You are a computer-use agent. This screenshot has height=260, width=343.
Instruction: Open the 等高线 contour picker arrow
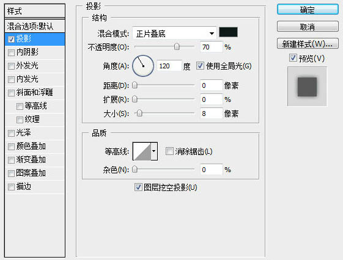coord(154,151)
